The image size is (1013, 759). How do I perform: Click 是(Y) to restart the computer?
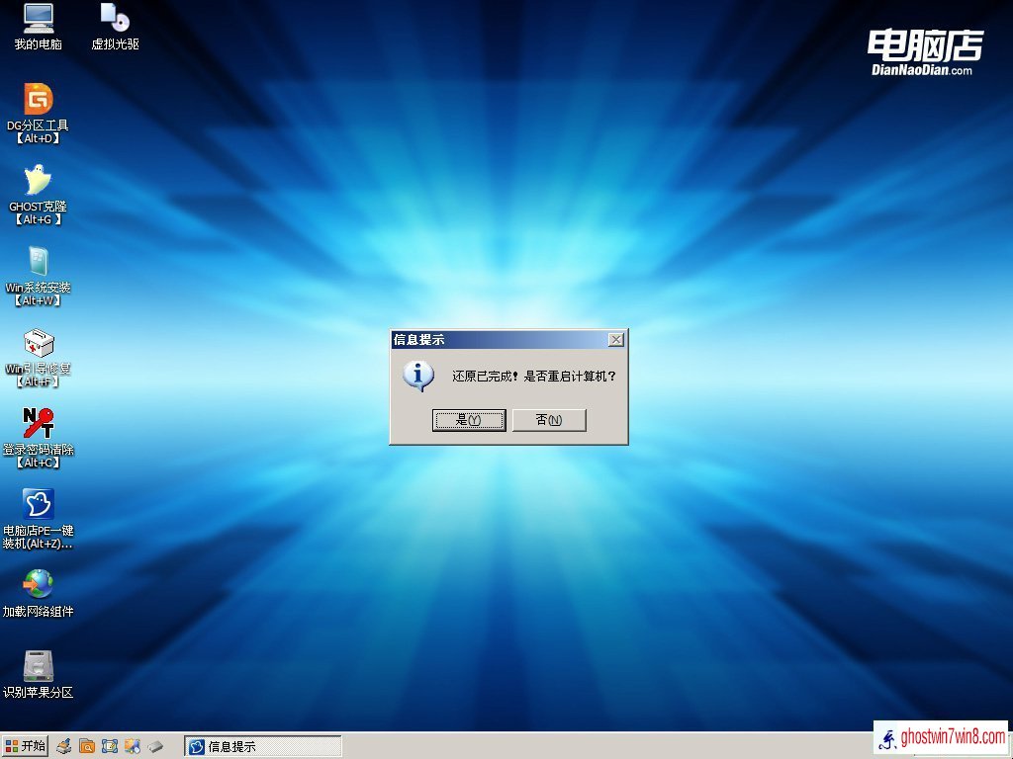click(469, 420)
